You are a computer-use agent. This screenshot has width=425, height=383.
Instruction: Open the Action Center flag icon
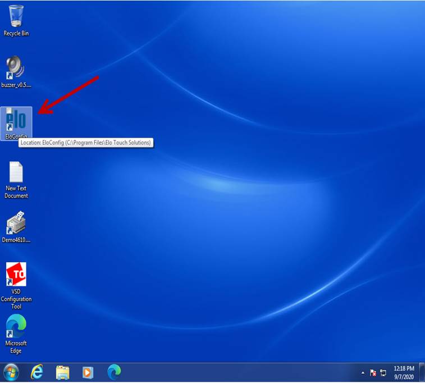373,372
